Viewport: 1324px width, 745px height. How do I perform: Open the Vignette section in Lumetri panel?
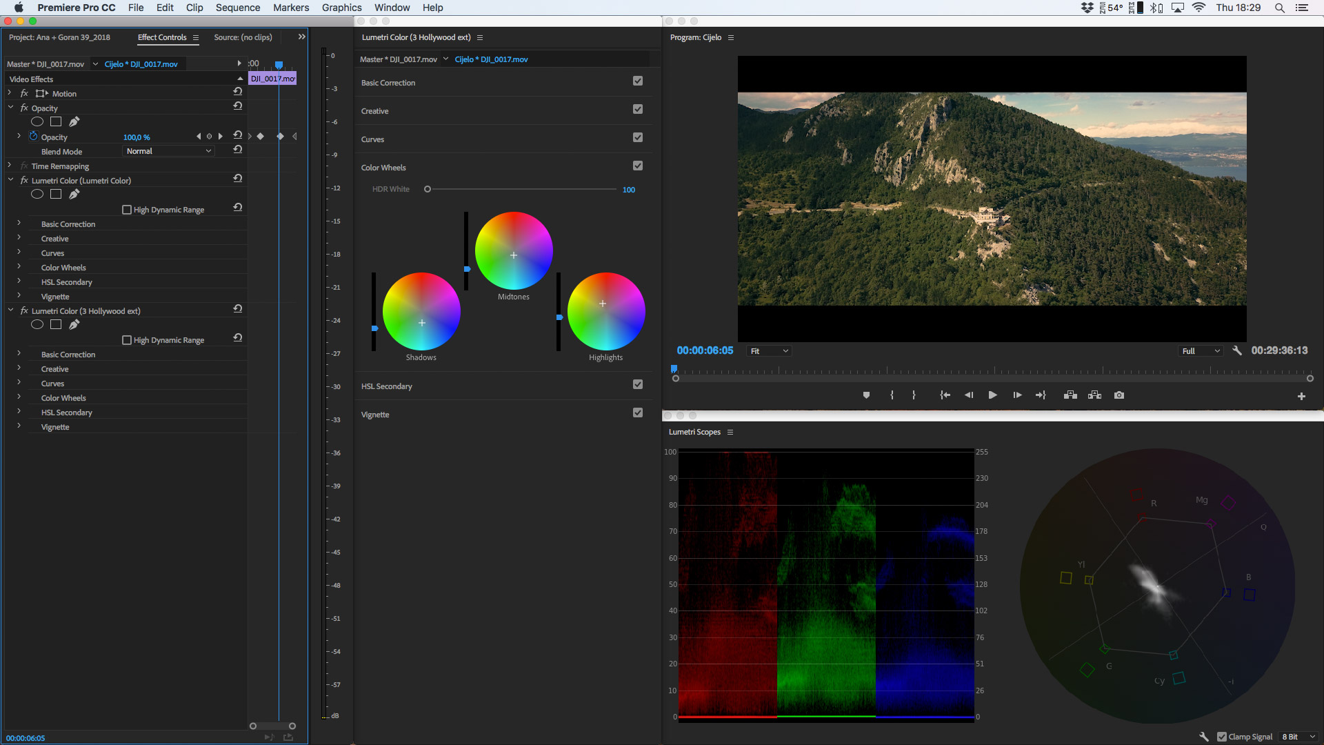pos(375,415)
